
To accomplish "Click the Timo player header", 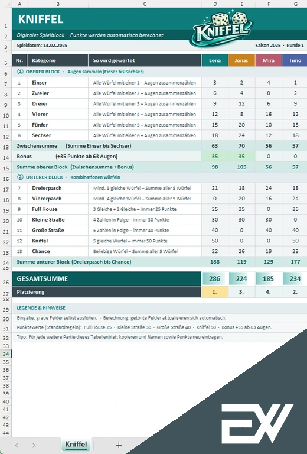I will [295, 60].
